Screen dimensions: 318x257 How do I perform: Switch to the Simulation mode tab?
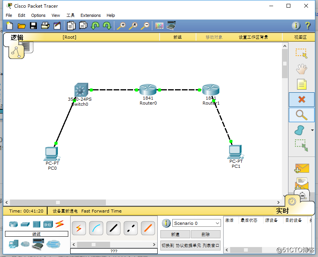[302, 195]
